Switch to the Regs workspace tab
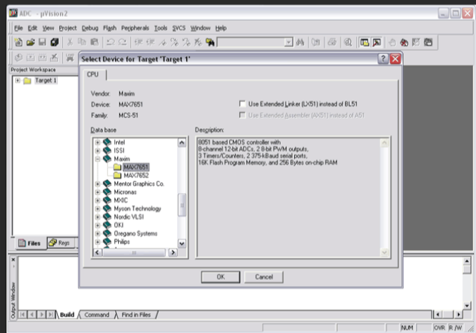Screen dimensions: 476x333 point(61,243)
